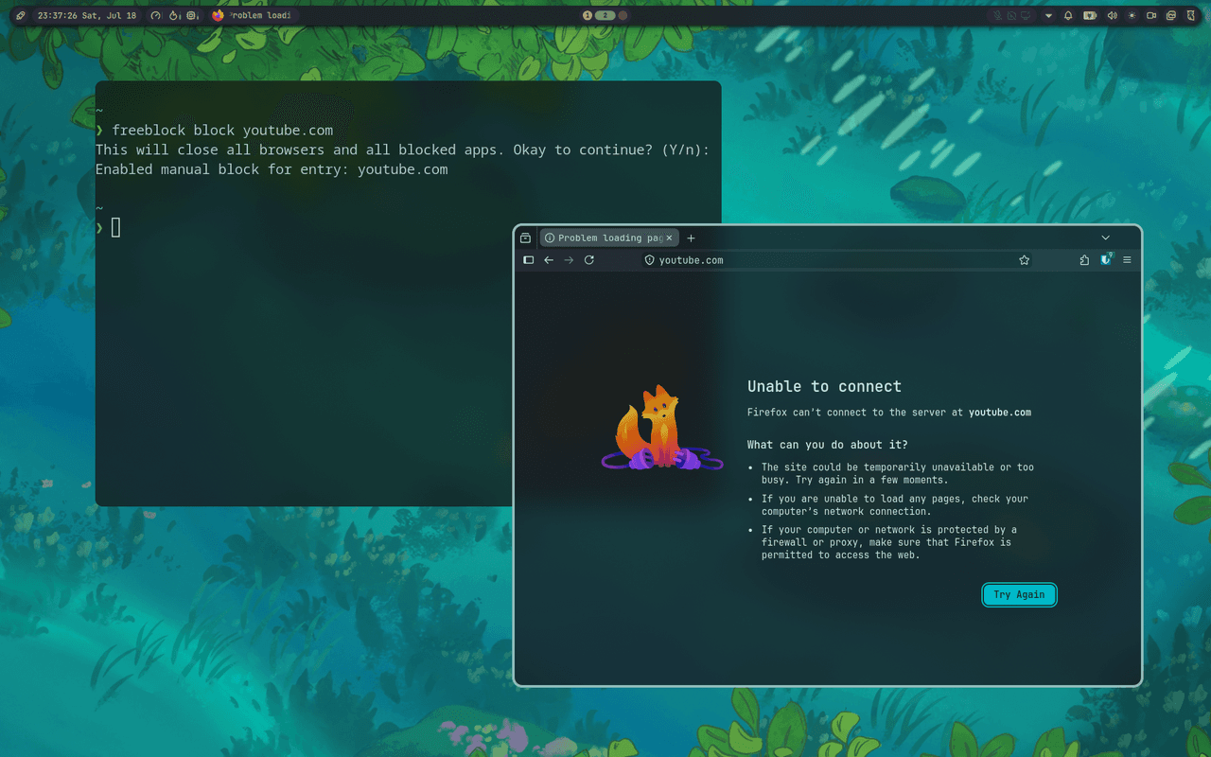Screen dimensions: 1211x757
Task: Click 'freeblock block youtube.com' command in terminal
Action: point(222,130)
